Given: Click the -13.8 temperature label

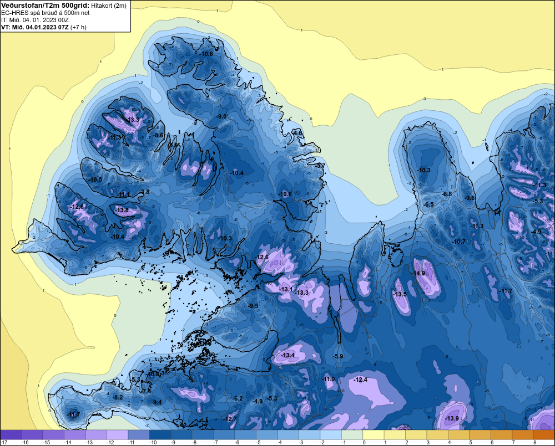Looking at the screenshot, I should coord(122,210).
